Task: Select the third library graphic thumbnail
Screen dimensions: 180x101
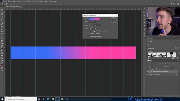Action: pos(171,55)
